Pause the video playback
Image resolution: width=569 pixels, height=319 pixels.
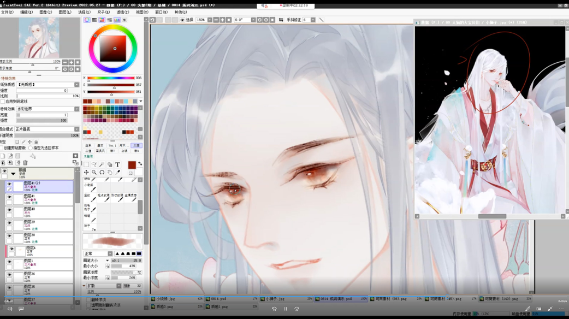(x=285, y=309)
